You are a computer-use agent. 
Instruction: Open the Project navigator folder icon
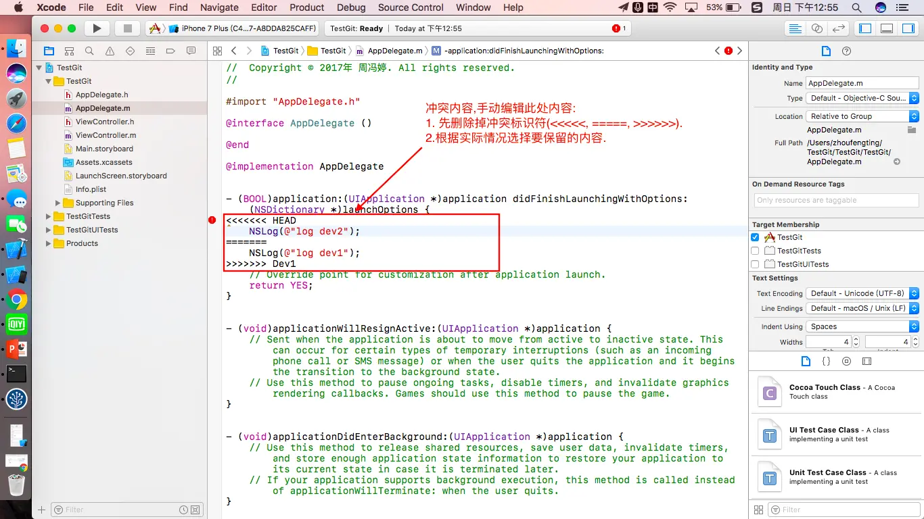click(x=49, y=51)
